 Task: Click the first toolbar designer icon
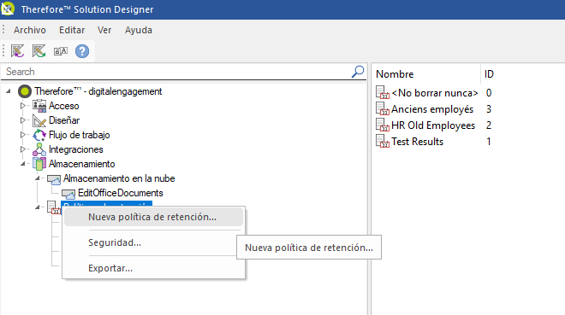[17, 51]
